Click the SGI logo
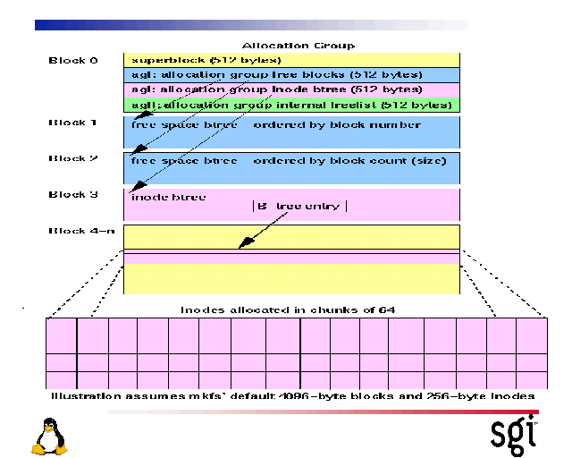This screenshot has height=458, width=572. point(514,432)
